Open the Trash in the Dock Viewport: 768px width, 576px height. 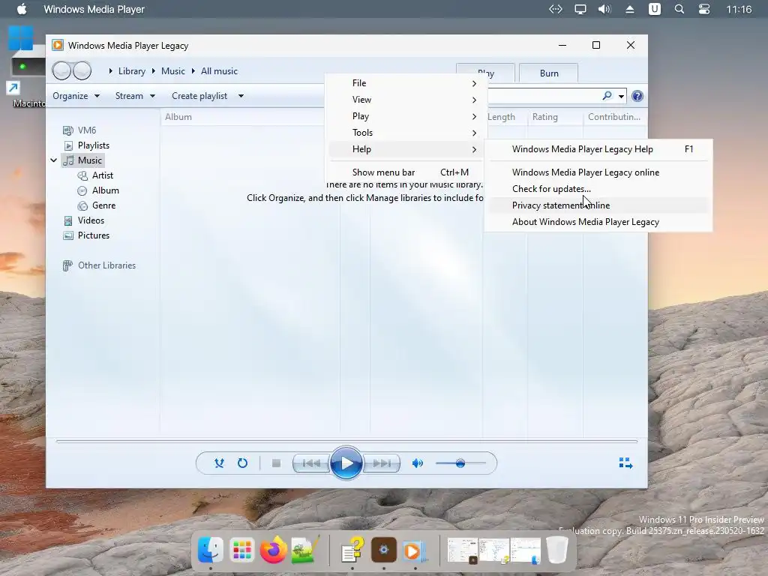[x=557, y=550]
